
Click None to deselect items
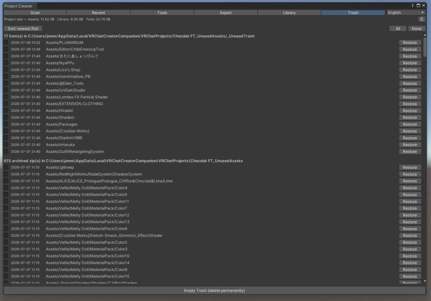[416, 29]
